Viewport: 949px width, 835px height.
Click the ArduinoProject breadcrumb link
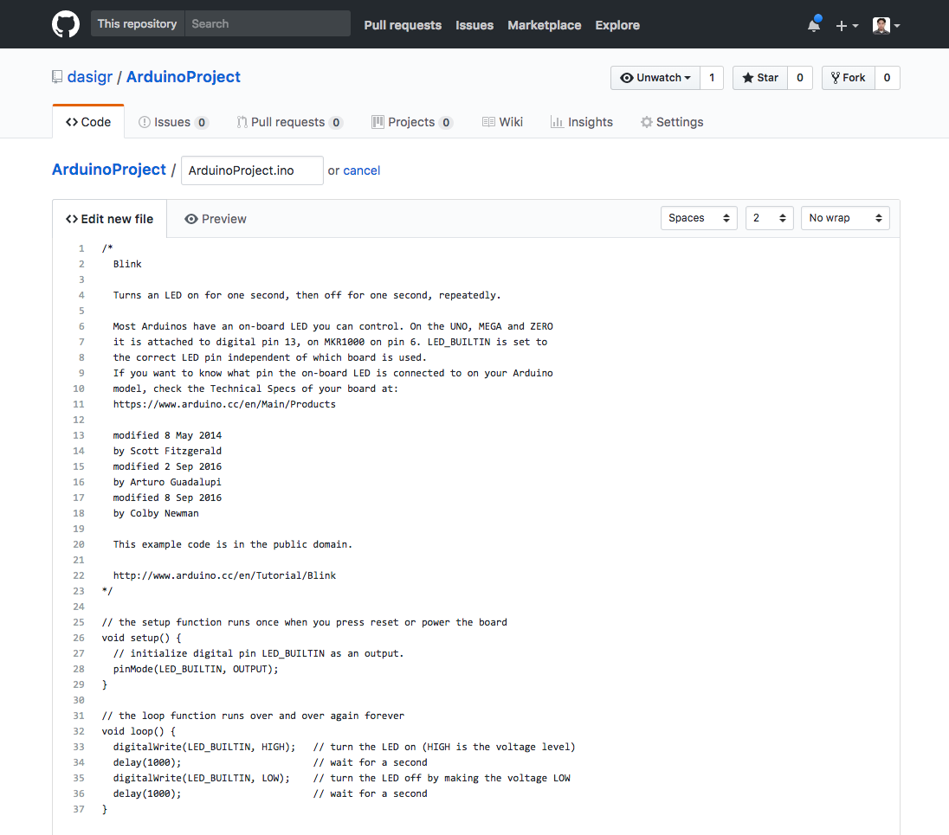[x=109, y=170]
